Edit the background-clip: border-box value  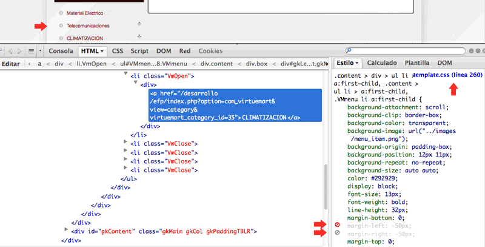[x=422, y=115]
